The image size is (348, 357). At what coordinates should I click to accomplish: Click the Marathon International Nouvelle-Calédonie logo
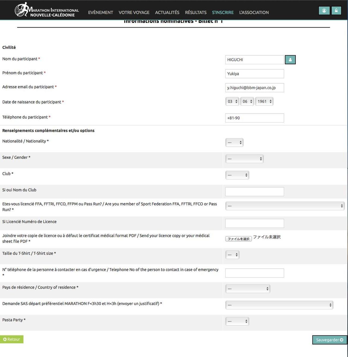[x=47, y=10]
